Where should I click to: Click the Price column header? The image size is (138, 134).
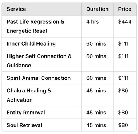click(125, 9)
